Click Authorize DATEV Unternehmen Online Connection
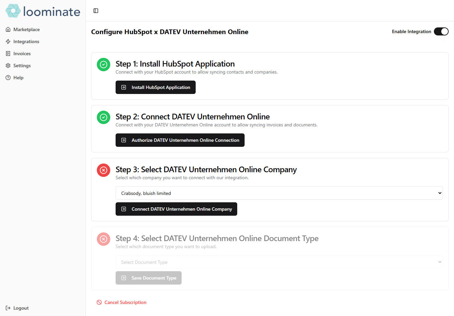Screen dimensions: 454x316 click(x=180, y=140)
